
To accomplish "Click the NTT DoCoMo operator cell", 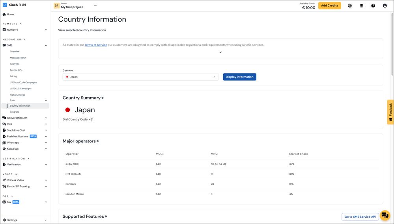I will pos(73,174).
